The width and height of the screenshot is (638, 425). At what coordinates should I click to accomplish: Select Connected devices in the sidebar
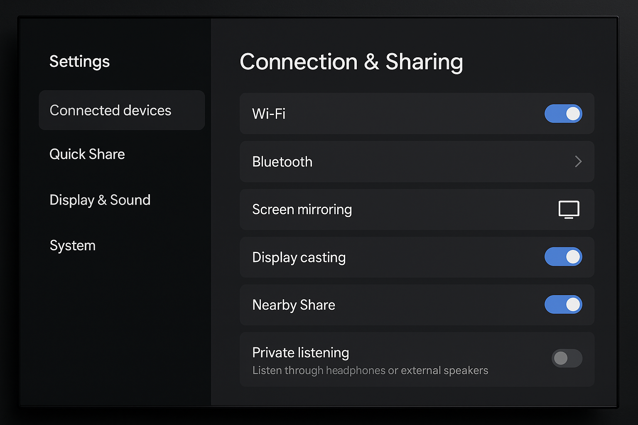110,110
